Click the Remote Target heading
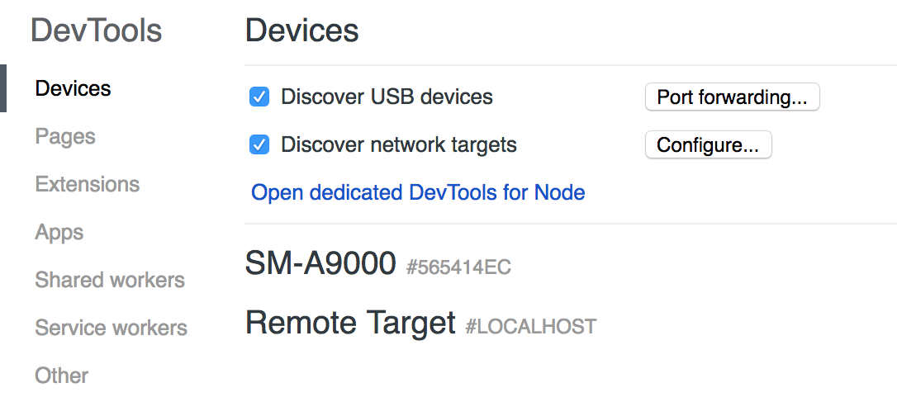Viewport: 897px width, 416px height. coord(350,323)
